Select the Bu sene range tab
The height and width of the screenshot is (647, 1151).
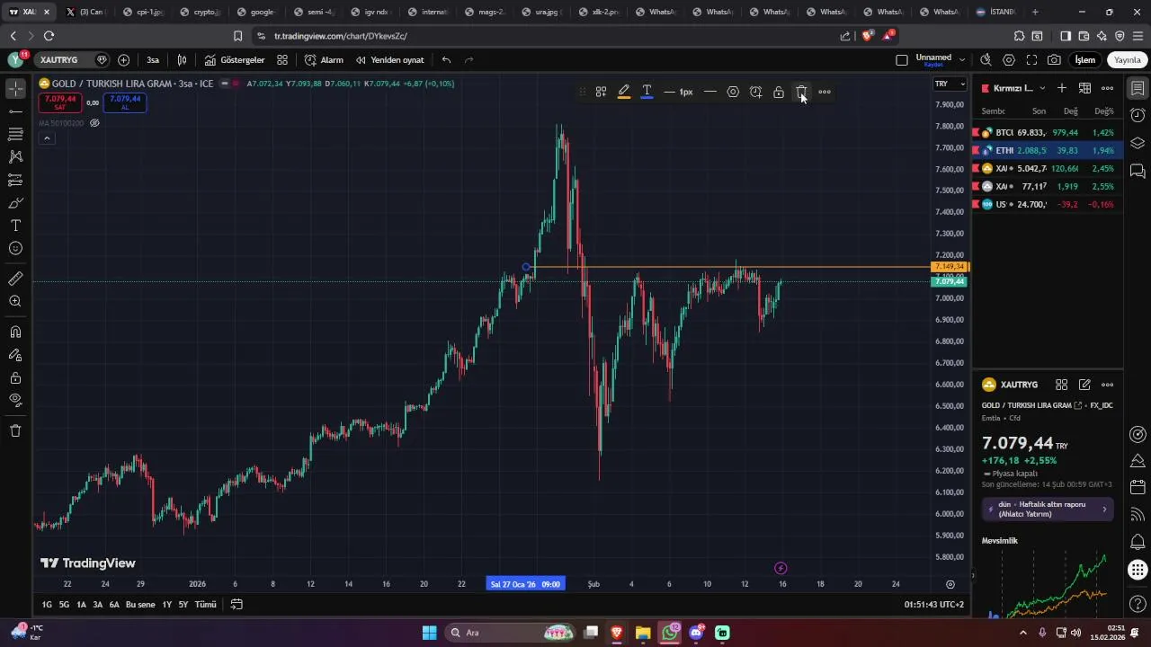point(140,605)
